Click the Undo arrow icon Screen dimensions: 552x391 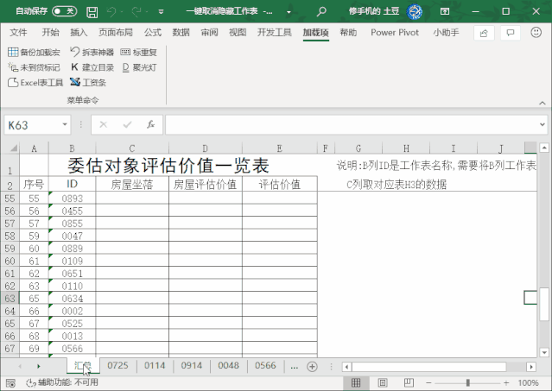click(x=111, y=12)
